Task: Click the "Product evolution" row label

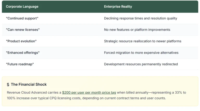Action: click(x=21, y=41)
